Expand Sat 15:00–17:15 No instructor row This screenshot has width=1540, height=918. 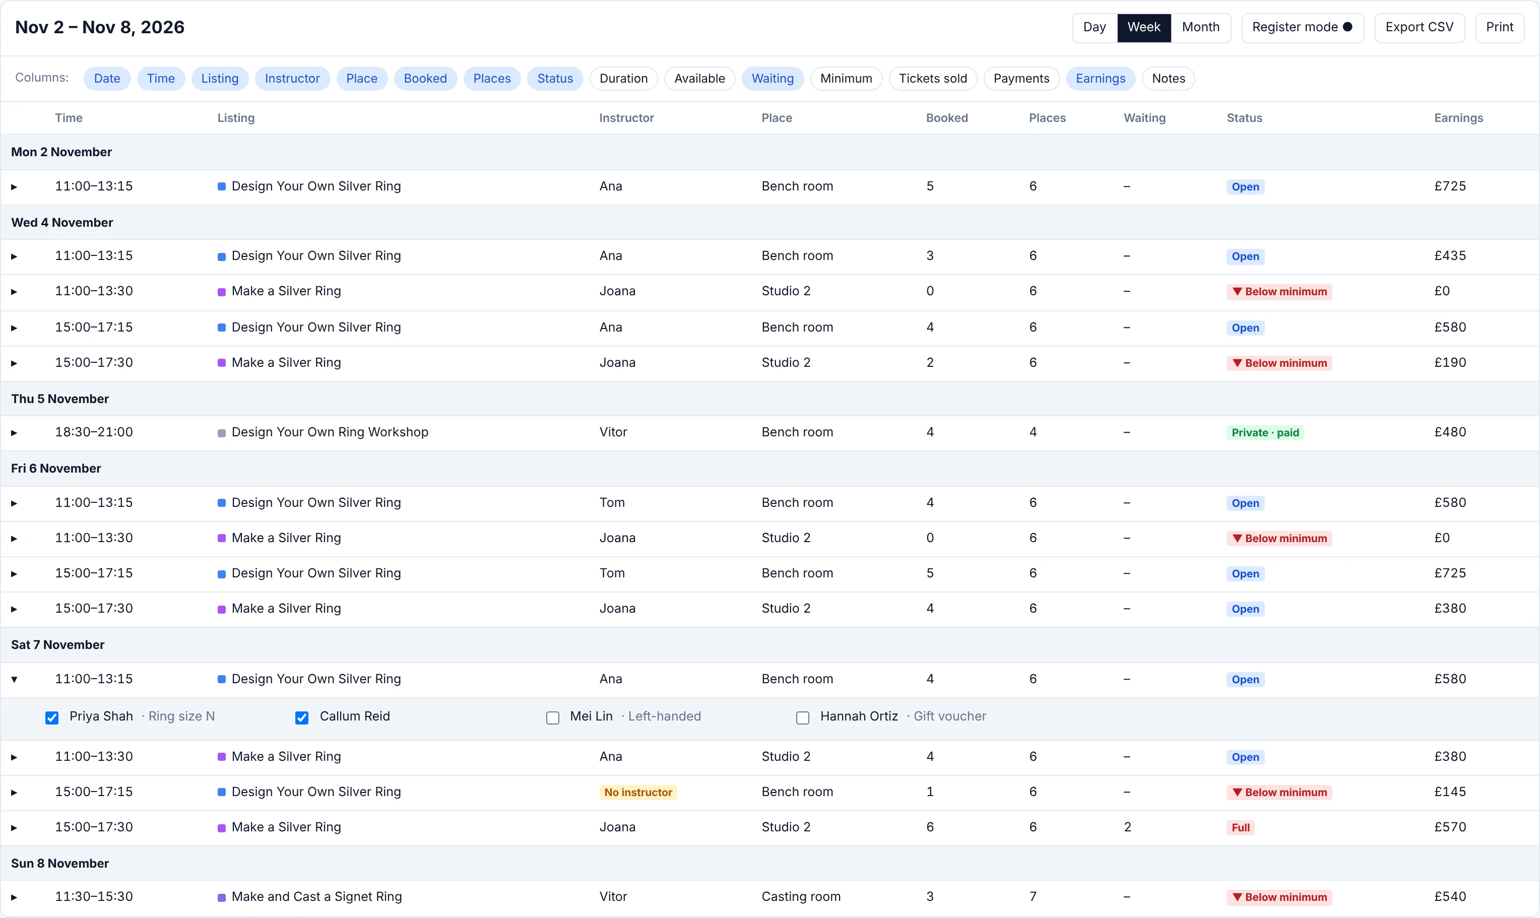(14, 793)
